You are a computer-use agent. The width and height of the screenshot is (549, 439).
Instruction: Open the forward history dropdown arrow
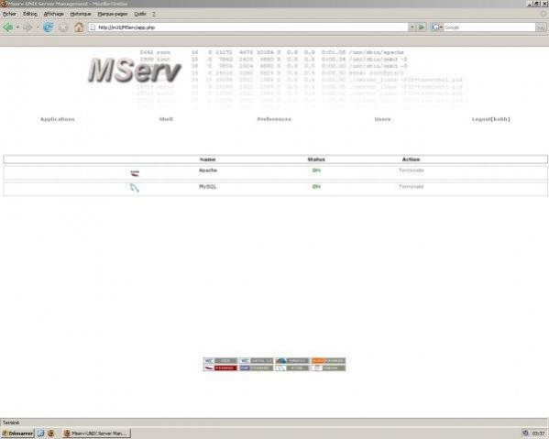pyautogui.click(x=38, y=27)
